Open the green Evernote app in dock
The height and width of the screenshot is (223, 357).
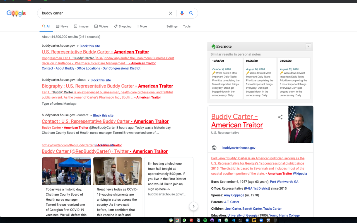tap(184, 220)
